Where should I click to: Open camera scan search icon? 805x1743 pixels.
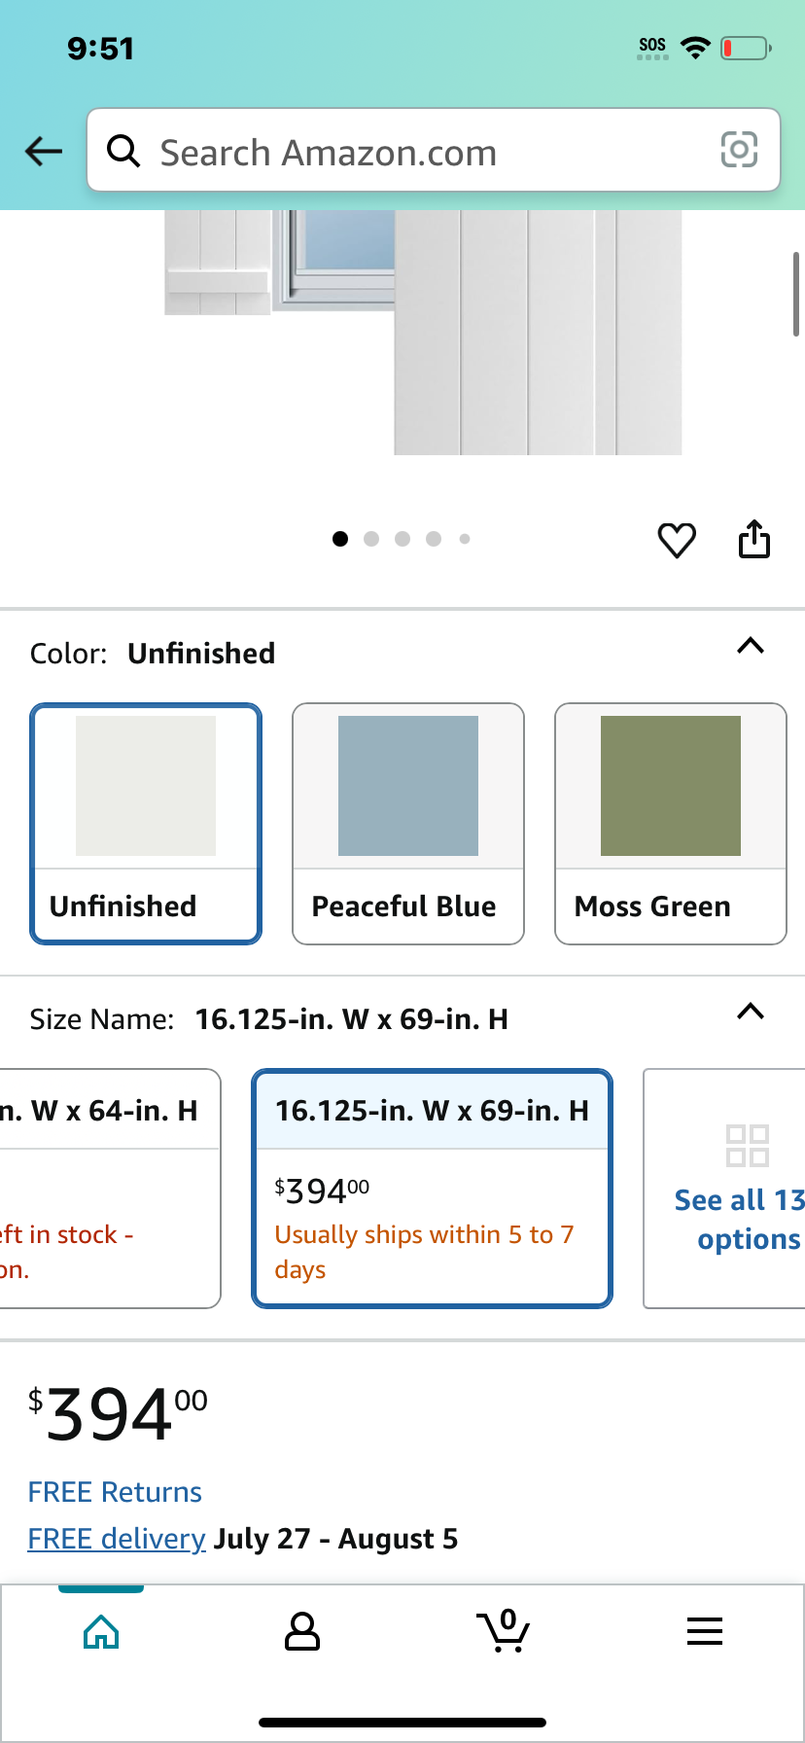(x=739, y=150)
